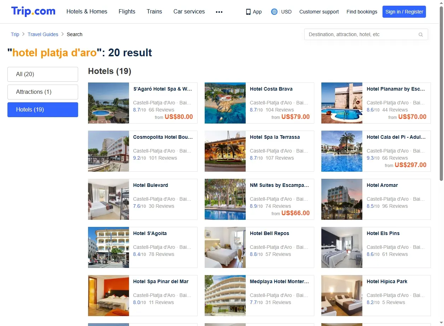Change currency via USD selector
The image size is (444, 326).
click(286, 12)
